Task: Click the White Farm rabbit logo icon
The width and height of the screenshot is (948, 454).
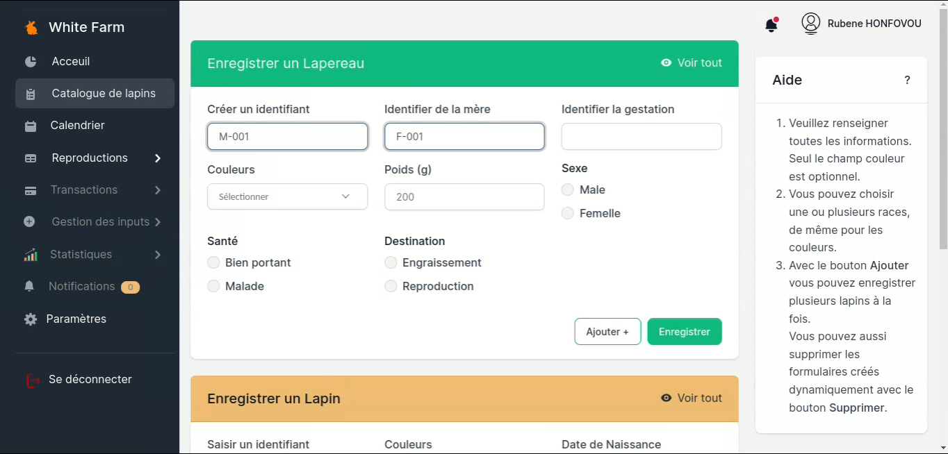Action: point(31,28)
